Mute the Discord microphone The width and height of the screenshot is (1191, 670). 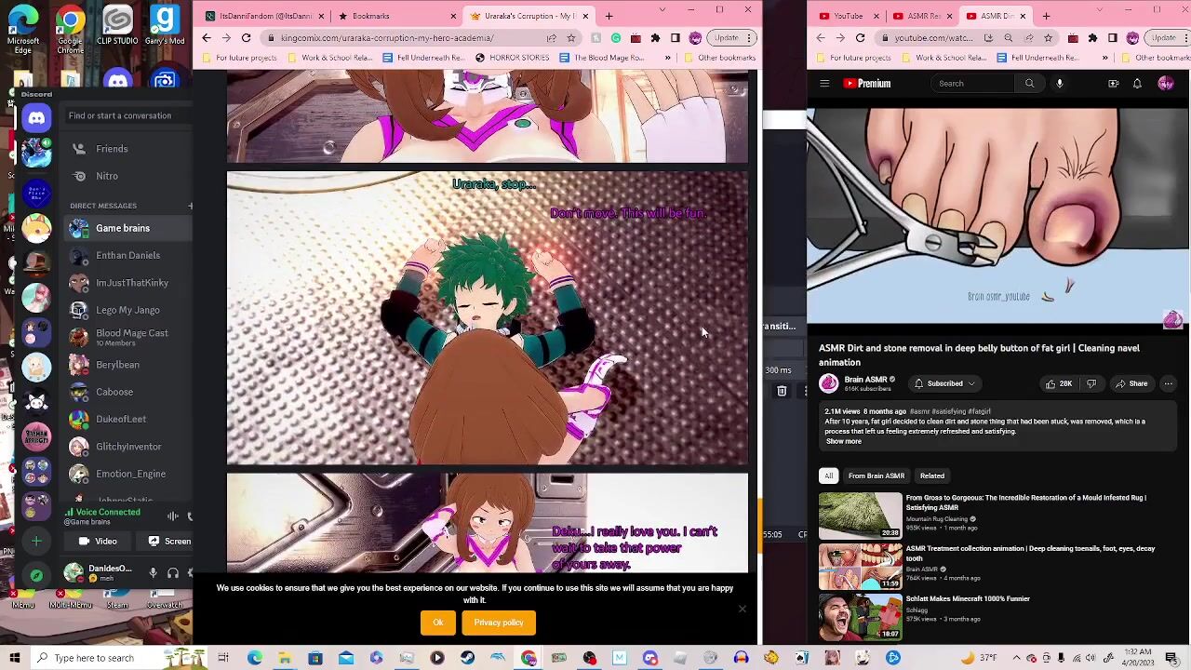click(x=154, y=573)
